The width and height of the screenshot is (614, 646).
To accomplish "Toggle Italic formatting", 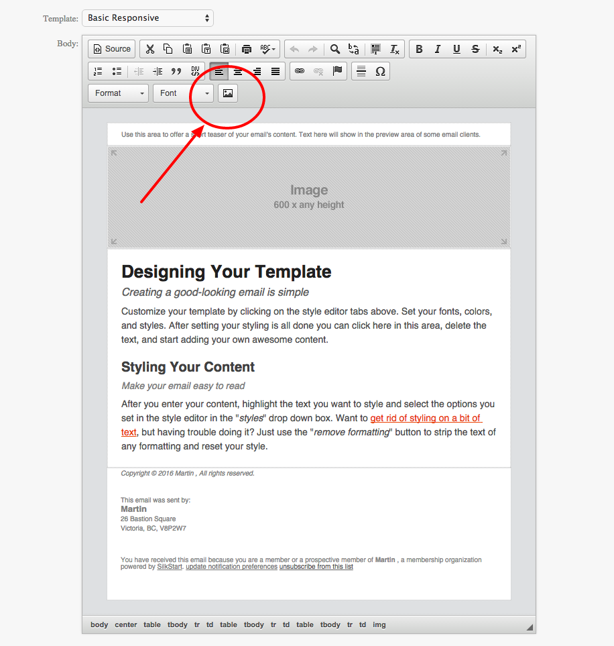I will (438, 49).
